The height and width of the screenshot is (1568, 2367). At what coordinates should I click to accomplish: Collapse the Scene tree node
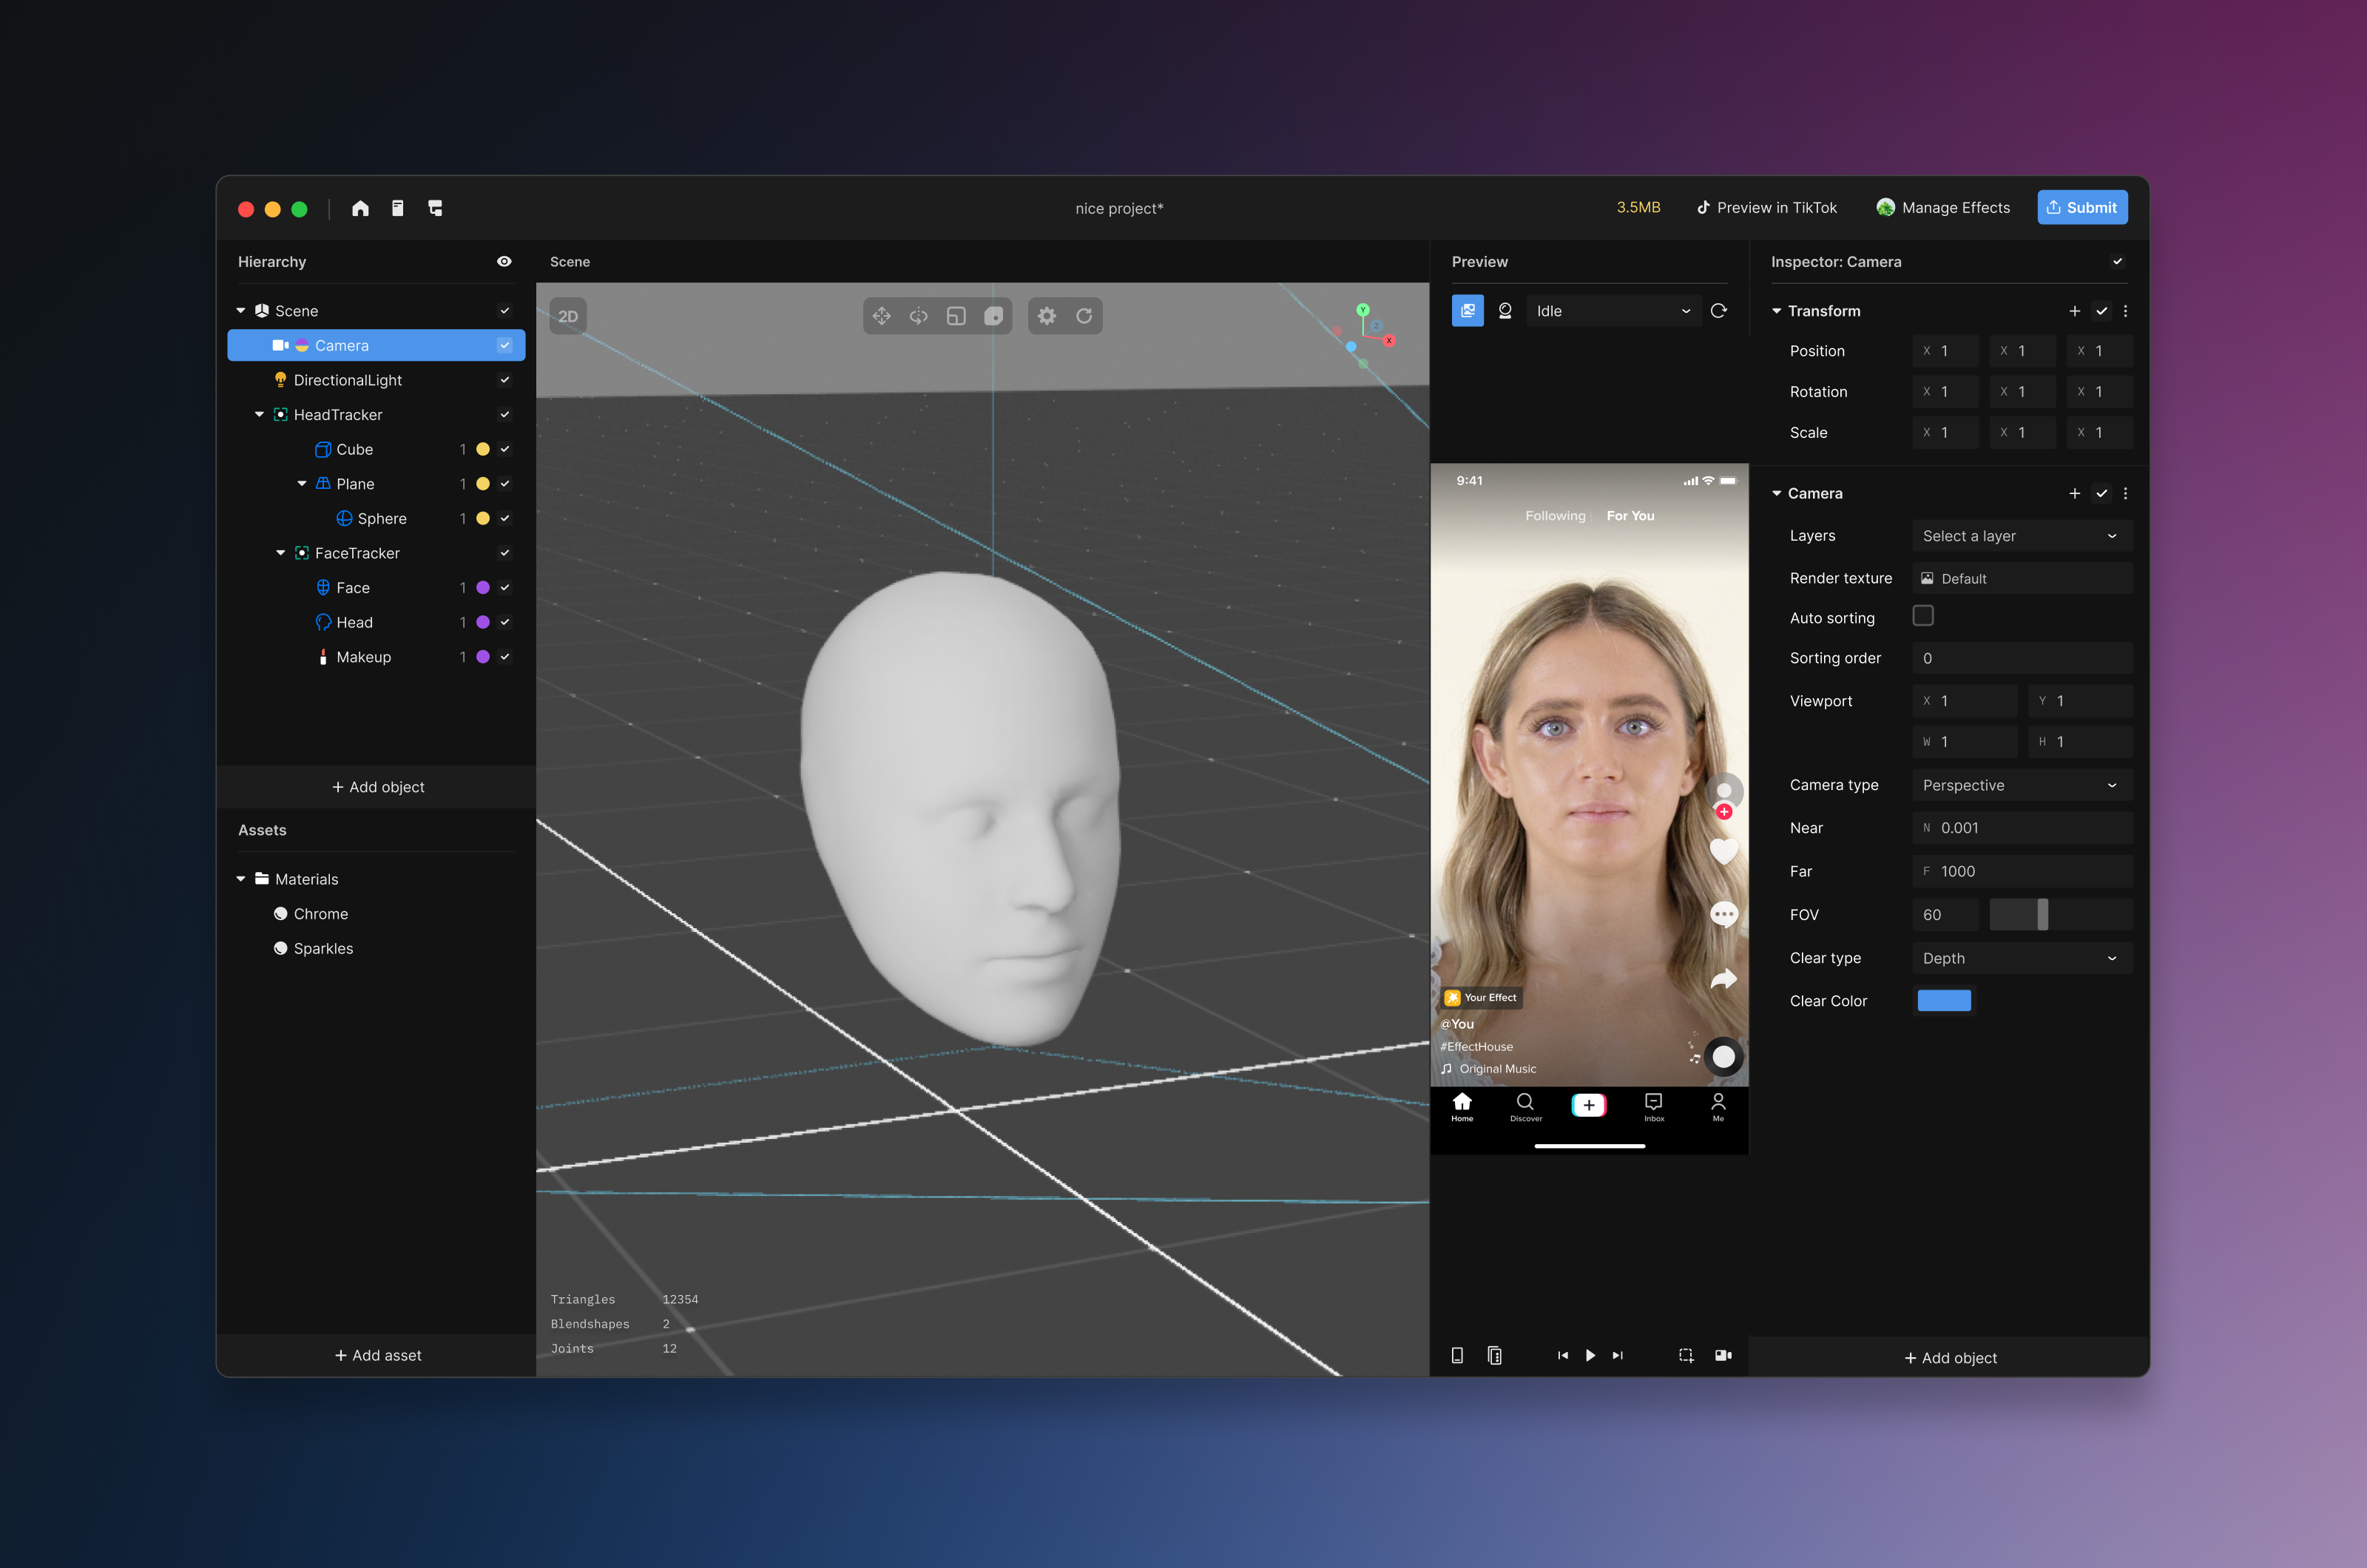[241, 311]
